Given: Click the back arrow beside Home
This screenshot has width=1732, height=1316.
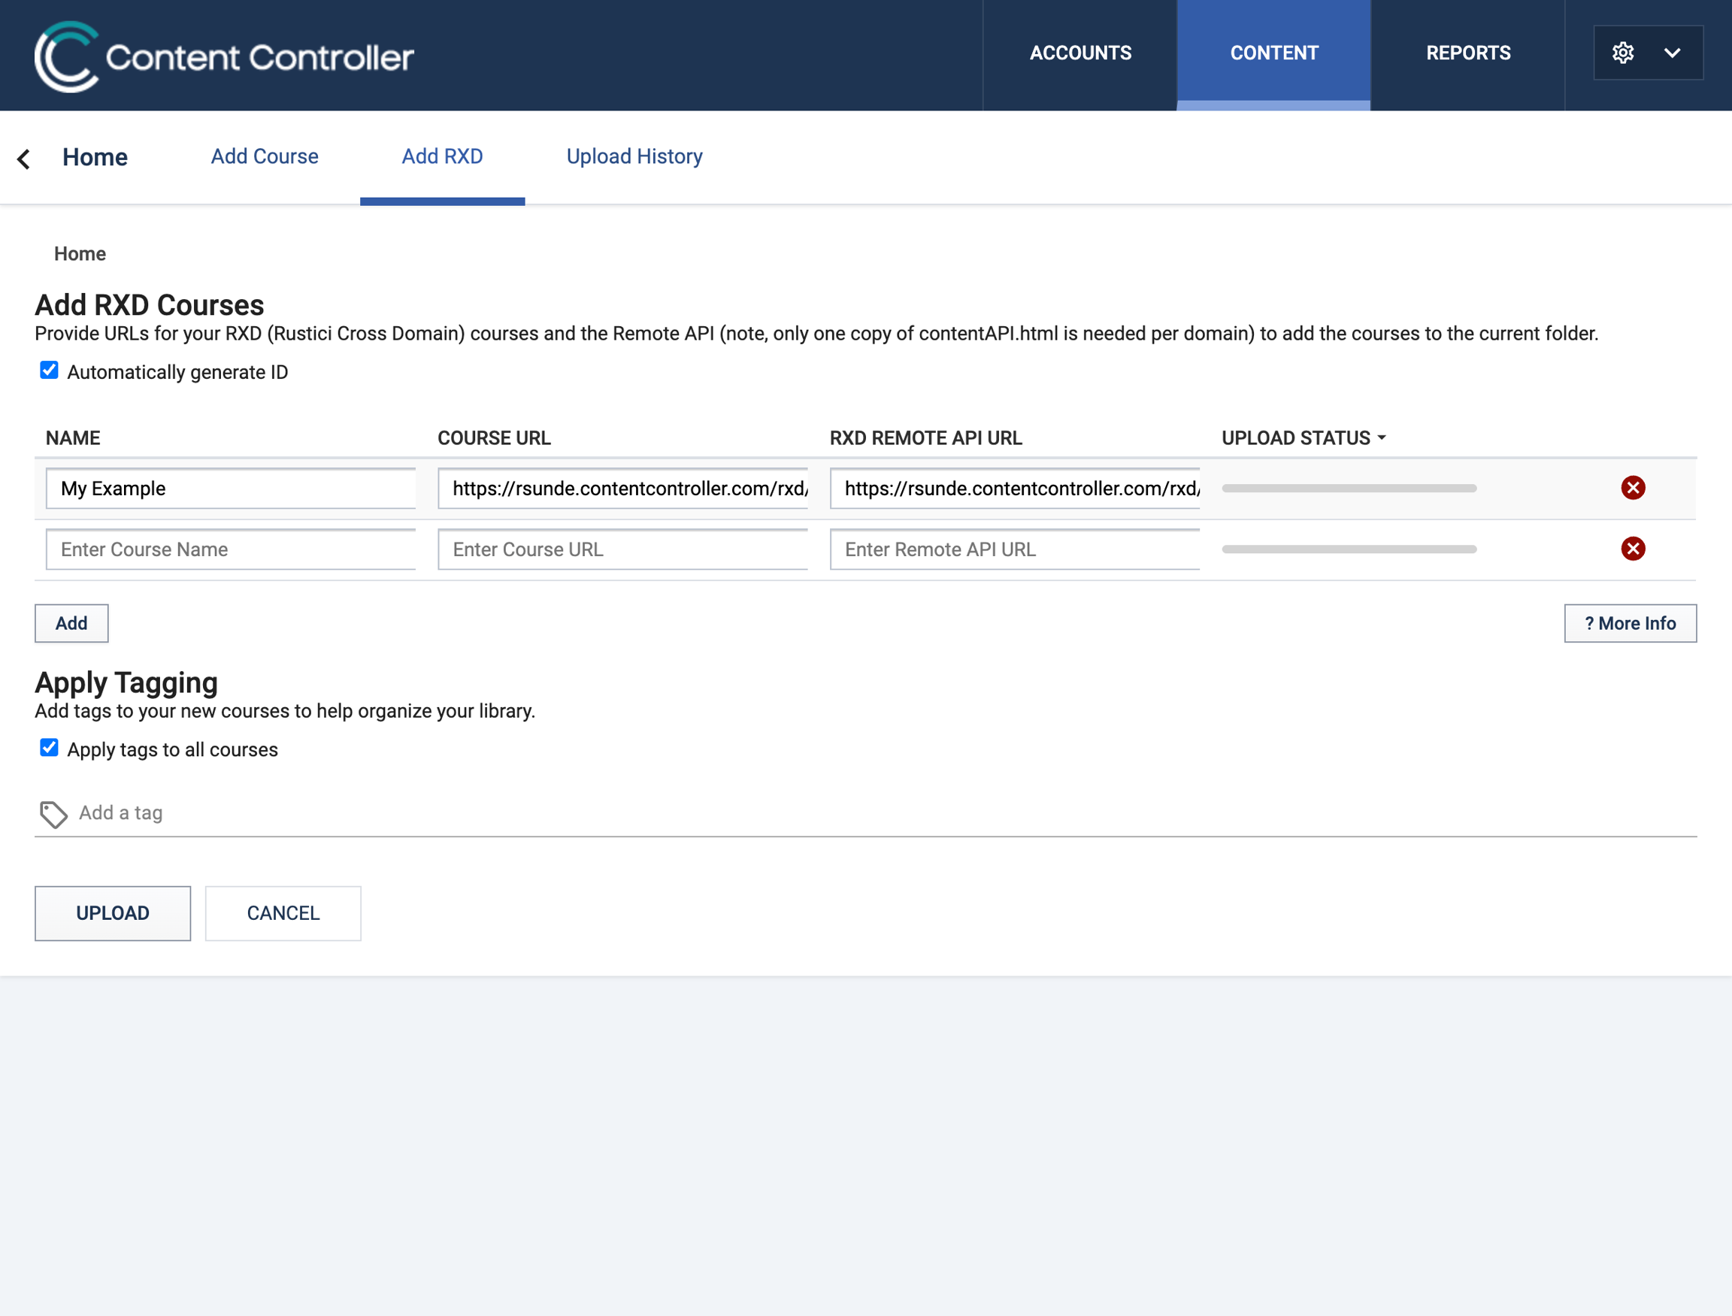Looking at the screenshot, I should pos(23,159).
